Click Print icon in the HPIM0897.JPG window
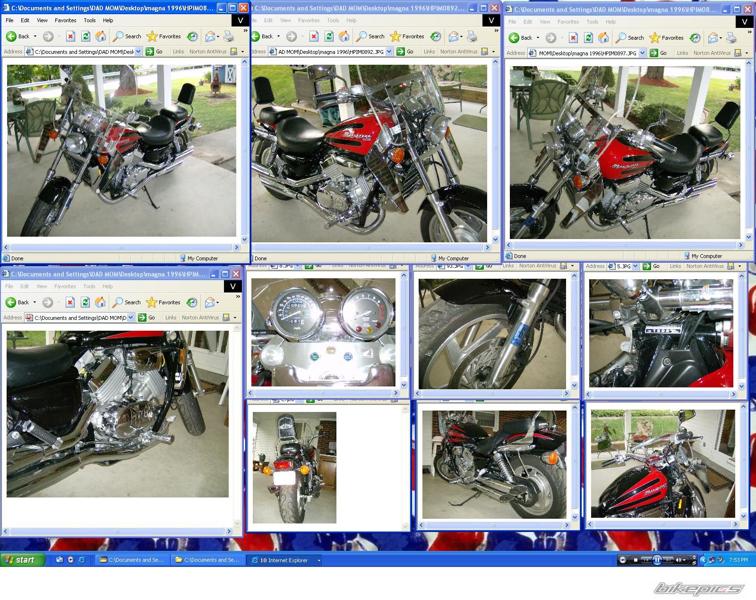This screenshot has height=600, width=756. (731, 38)
